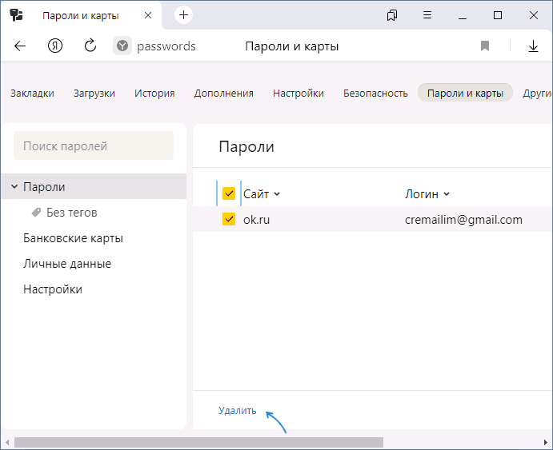Click the cremailim@gmail.com login cell
The width and height of the screenshot is (553, 450).
pyautogui.click(x=463, y=219)
